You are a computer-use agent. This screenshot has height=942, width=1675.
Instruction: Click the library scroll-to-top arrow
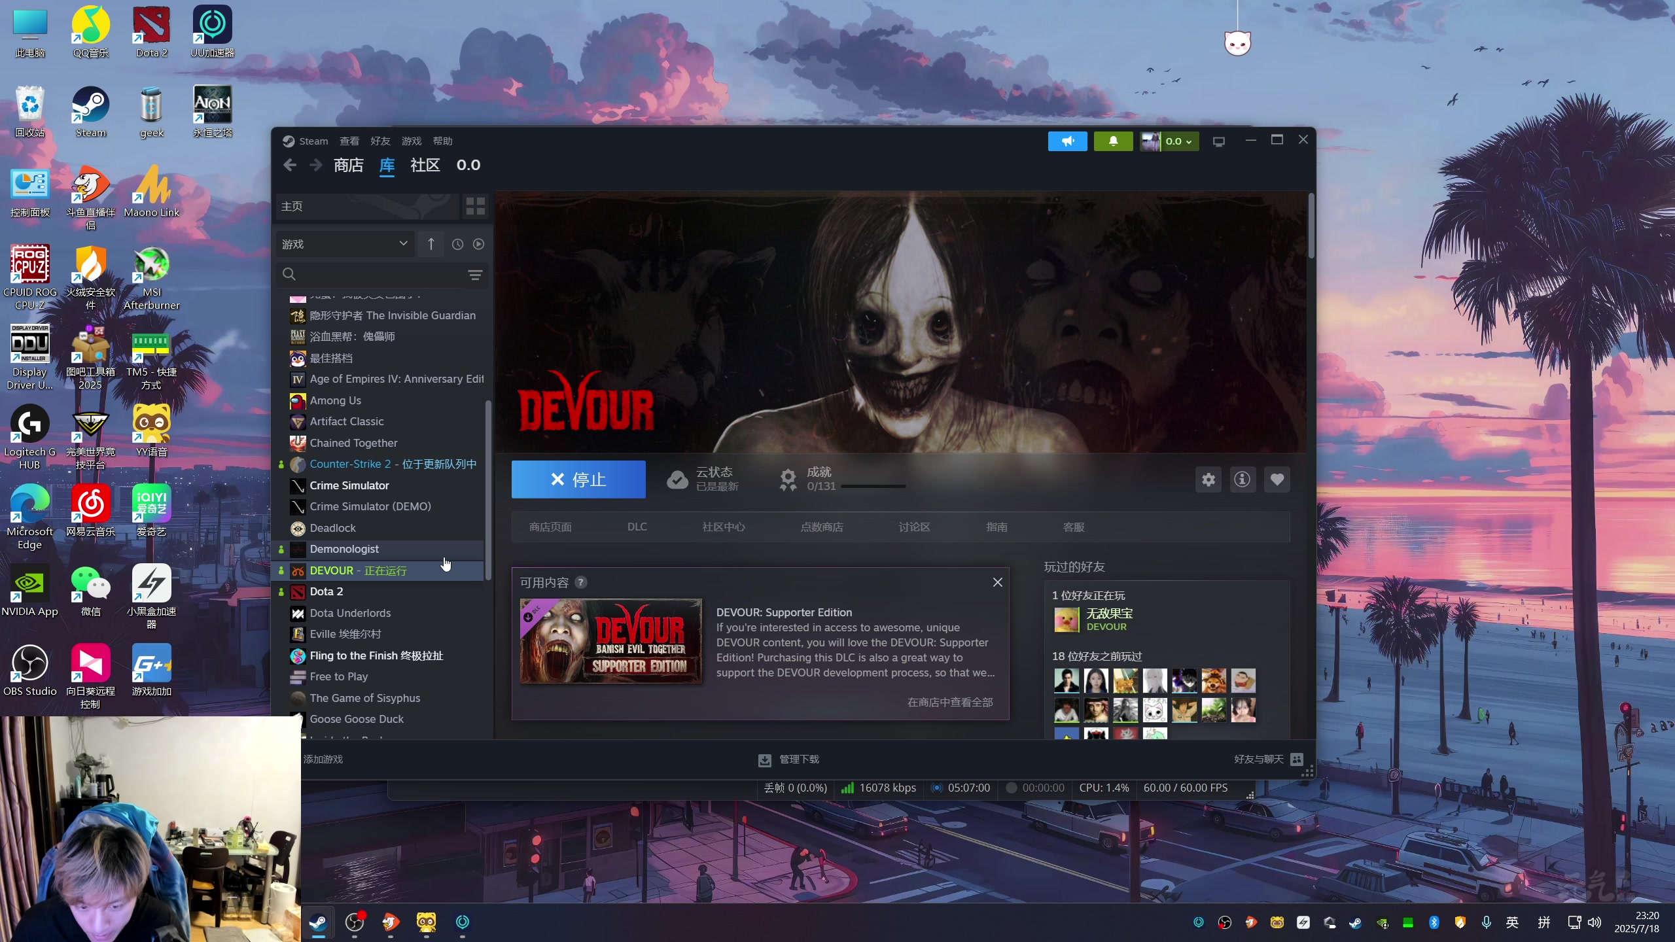pos(431,244)
